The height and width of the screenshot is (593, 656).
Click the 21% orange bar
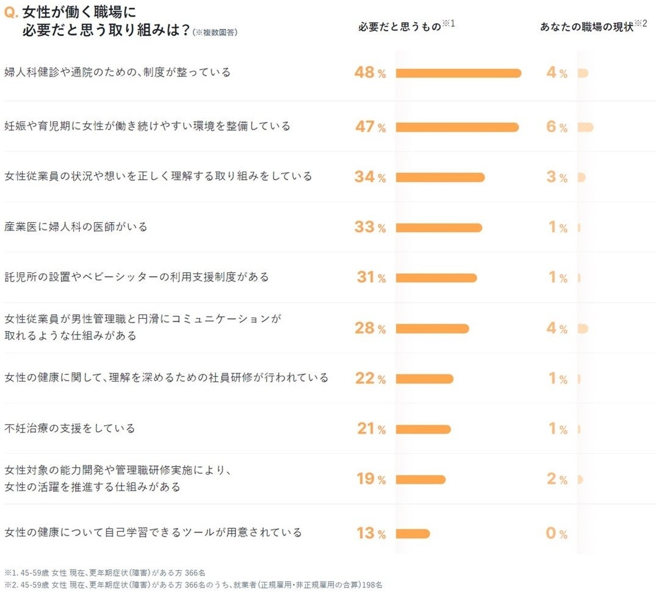click(423, 429)
